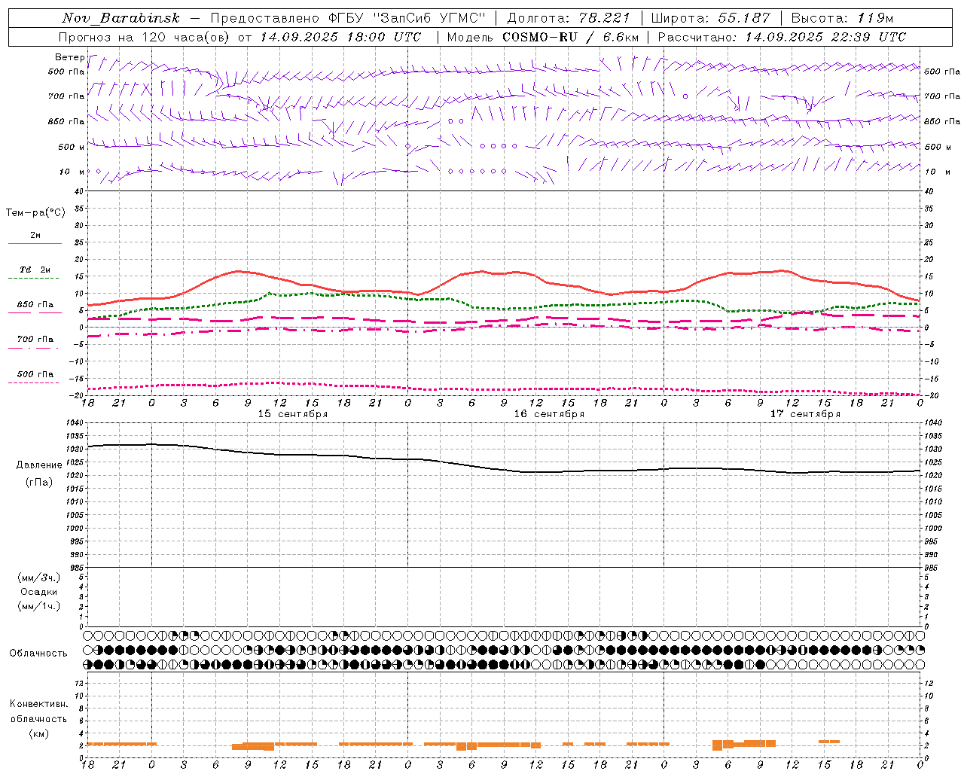
Task: Click the 'Давление' pressure panel label
Action: [39, 465]
